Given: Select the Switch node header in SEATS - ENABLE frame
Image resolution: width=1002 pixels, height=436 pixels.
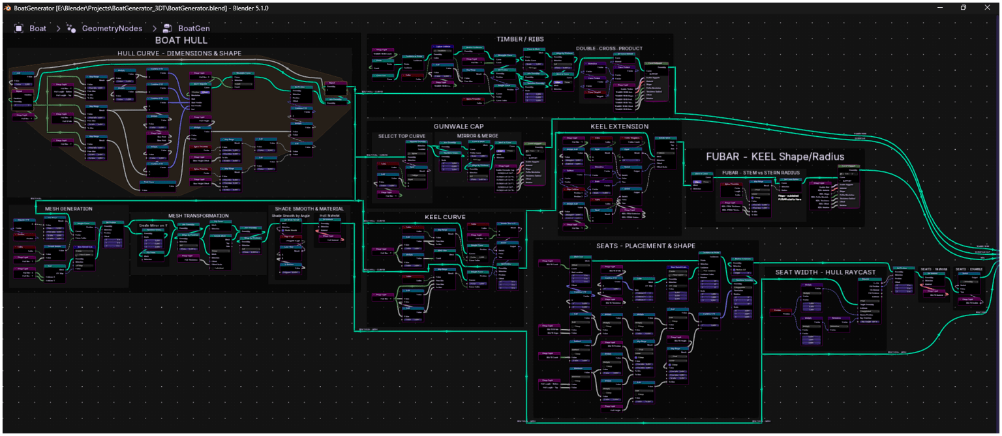Looking at the screenshot, I should tap(969, 274).
